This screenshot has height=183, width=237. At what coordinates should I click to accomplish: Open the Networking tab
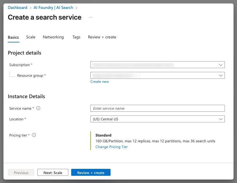click(x=53, y=37)
